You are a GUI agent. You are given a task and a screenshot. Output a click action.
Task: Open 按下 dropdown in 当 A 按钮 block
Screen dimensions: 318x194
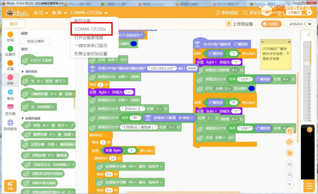[x=60, y=81]
